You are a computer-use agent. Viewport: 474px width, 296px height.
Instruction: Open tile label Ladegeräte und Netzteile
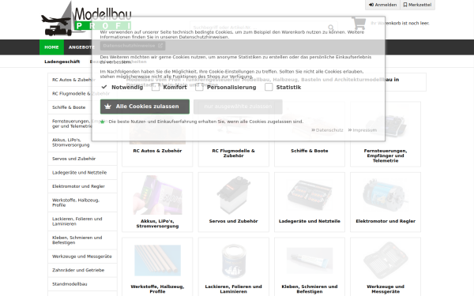tap(310, 221)
